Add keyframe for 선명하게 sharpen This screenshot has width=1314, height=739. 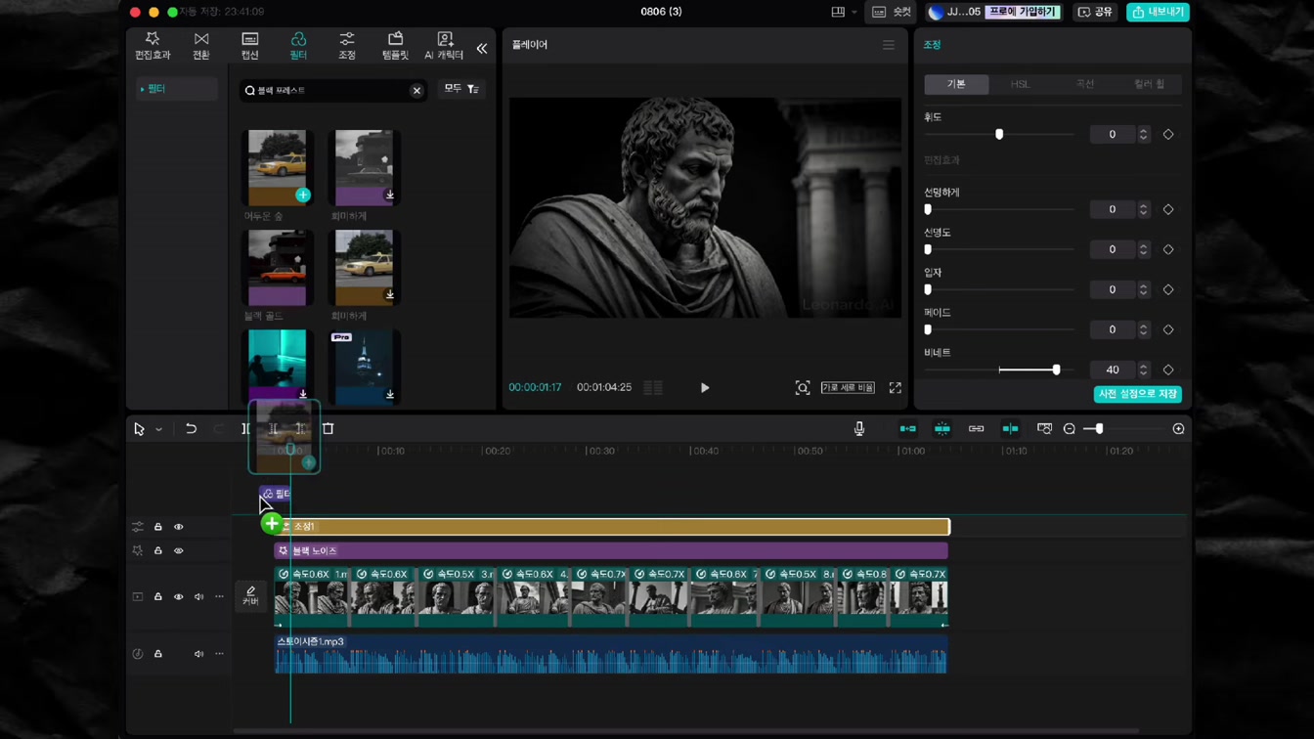click(x=1168, y=210)
